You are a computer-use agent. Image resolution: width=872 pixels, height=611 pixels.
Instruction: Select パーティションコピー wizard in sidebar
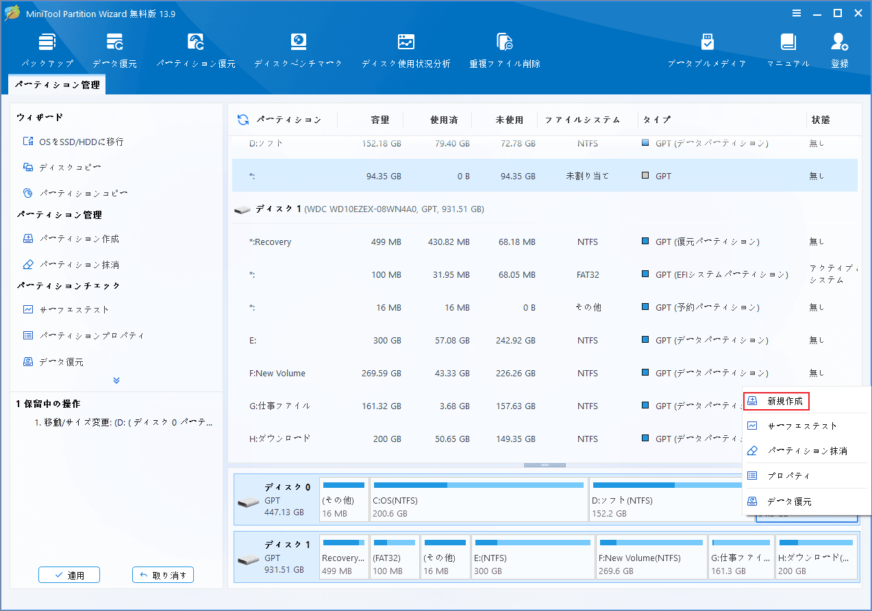pyautogui.click(x=75, y=194)
